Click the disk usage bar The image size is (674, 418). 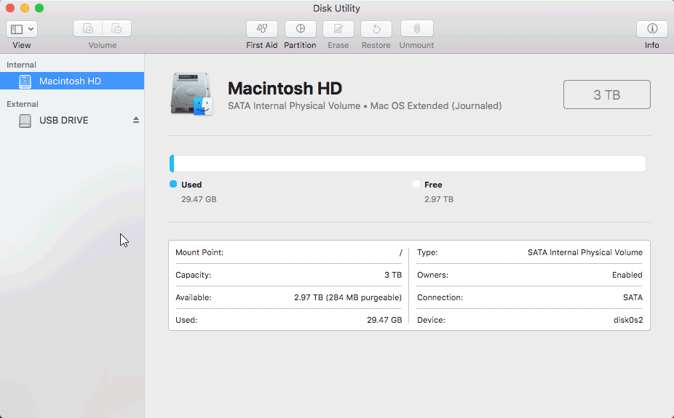coord(408,164)
